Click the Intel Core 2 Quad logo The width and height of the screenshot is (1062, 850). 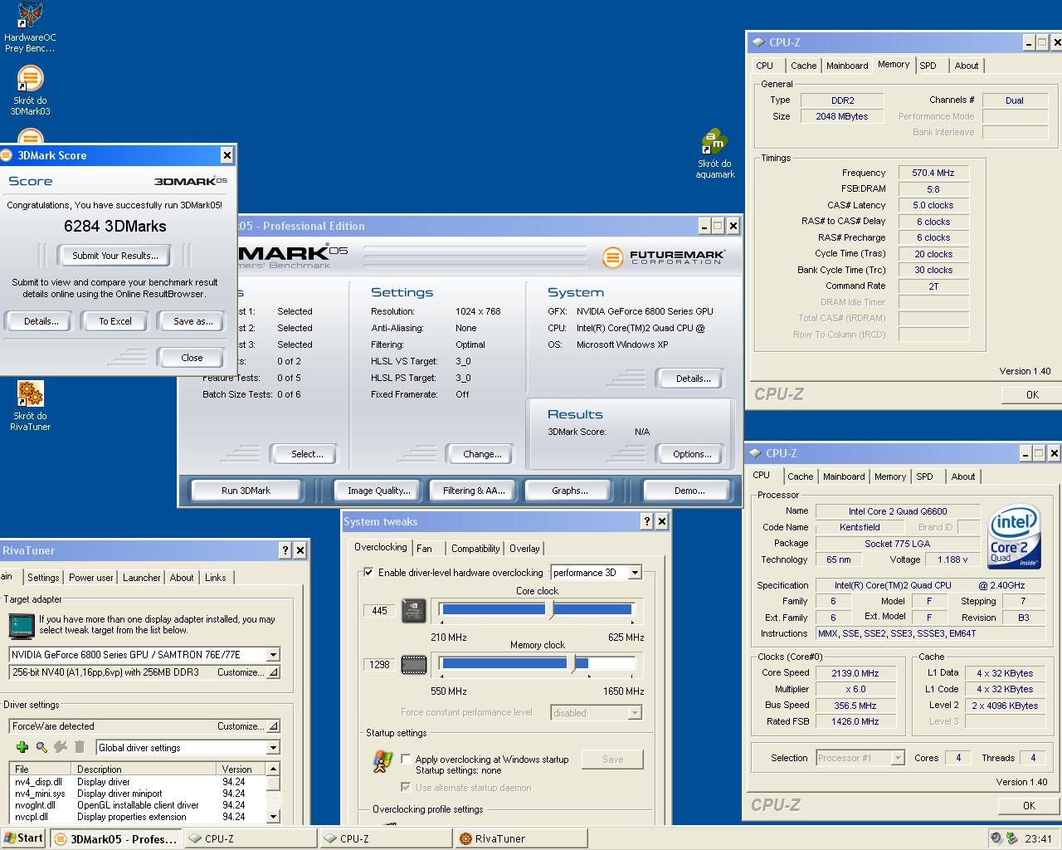1014,536
